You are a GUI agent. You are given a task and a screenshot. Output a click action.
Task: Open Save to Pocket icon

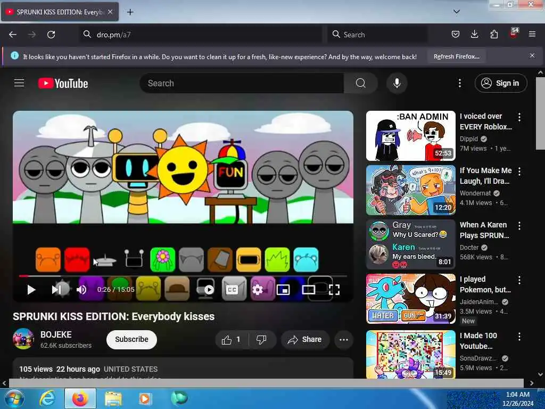pyautogui.click(x=456, y=34)
